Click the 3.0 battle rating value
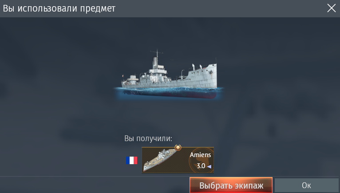Screen dimensions: 340x193 [201, 166]
